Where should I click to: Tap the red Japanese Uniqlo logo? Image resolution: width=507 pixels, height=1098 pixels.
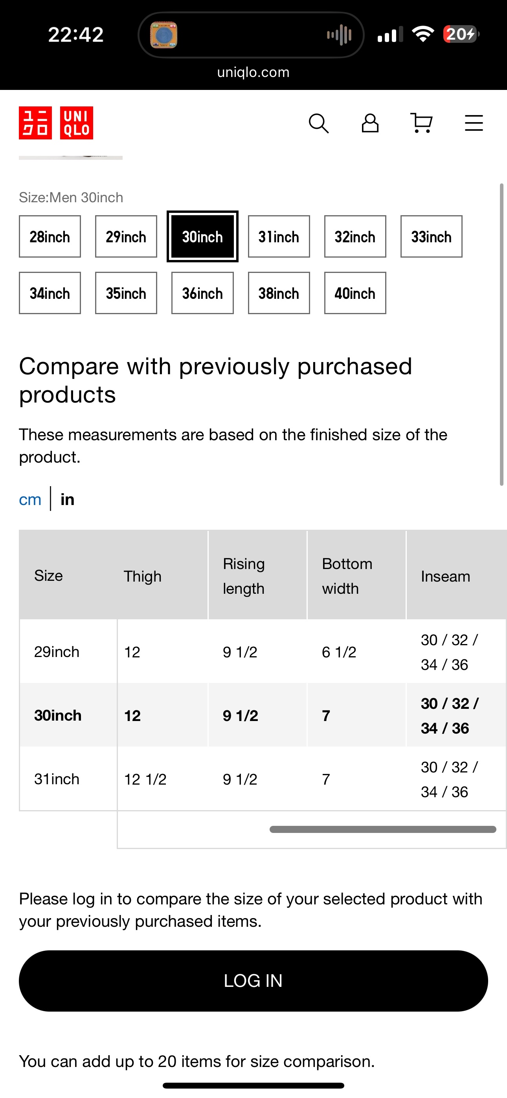[35, 123]
